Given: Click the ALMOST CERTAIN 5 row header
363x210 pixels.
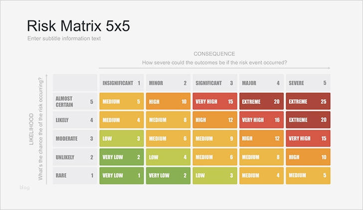Looking at the screenshot, I should 75,102.
